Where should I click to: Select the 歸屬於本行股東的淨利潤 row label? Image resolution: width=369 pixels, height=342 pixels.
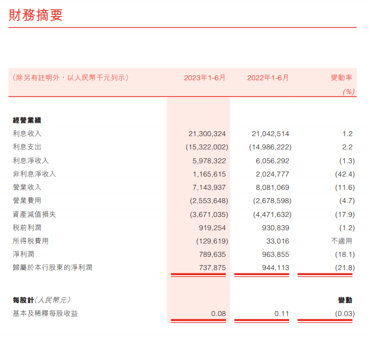53,267
